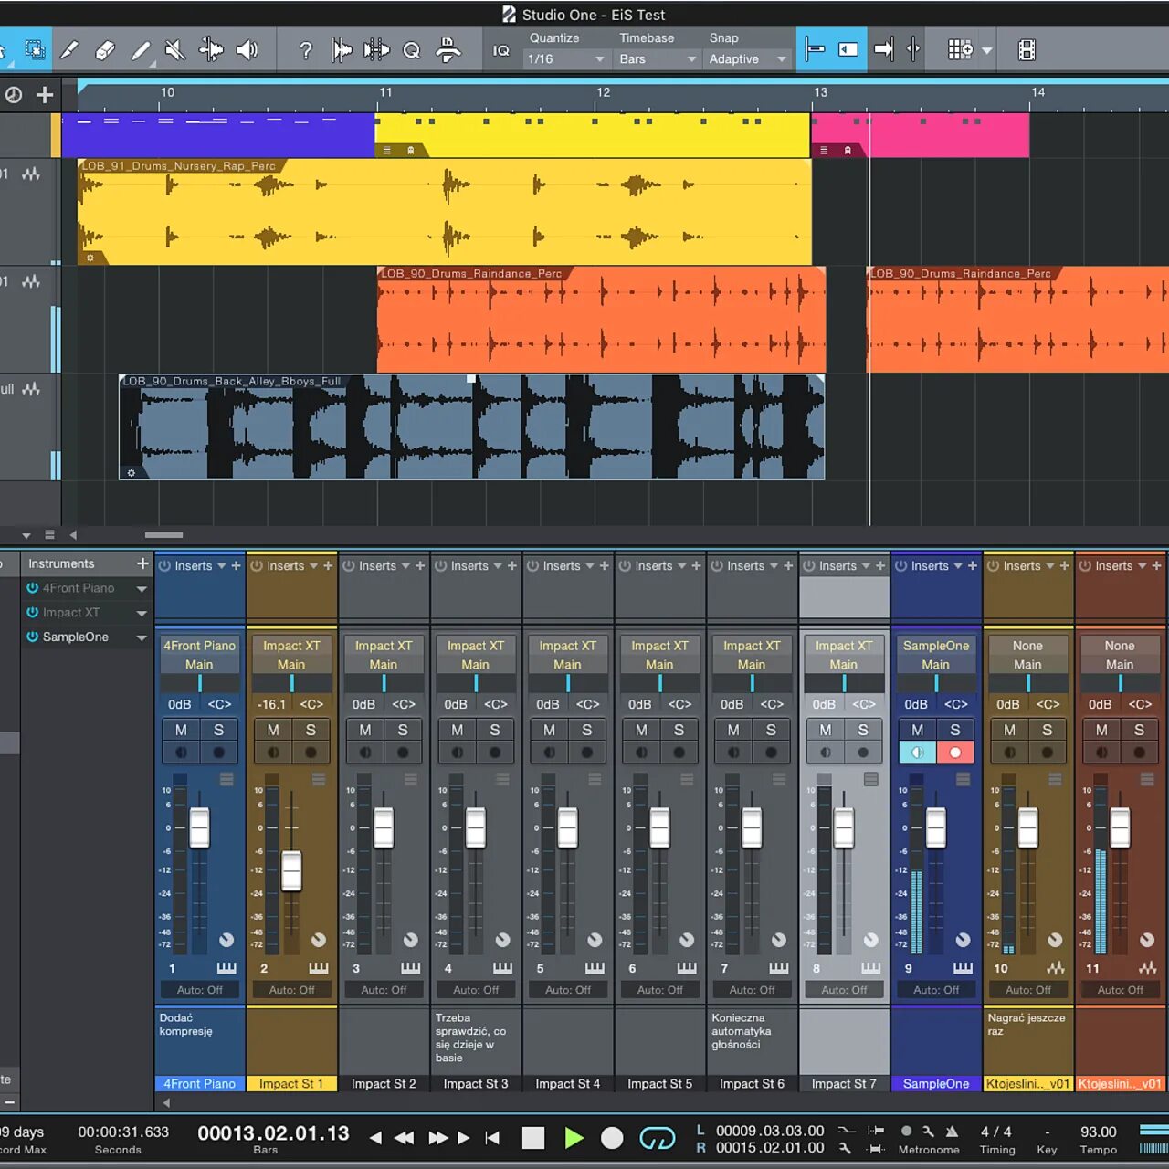1169x1169 pixels.
Task: Click the Macro grid icon
Action: [x=959, y=50]
